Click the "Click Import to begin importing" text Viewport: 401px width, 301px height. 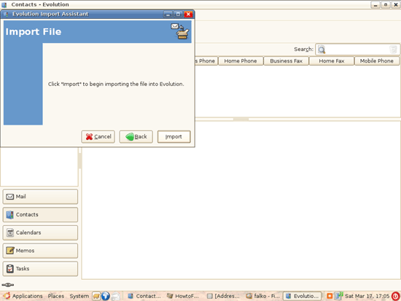[x=116, y=84]
